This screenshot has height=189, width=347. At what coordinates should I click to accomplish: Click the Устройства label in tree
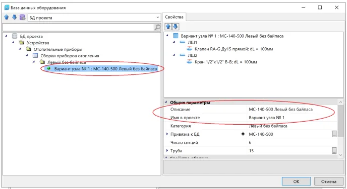pyautogui.click(x=38, y=43)
